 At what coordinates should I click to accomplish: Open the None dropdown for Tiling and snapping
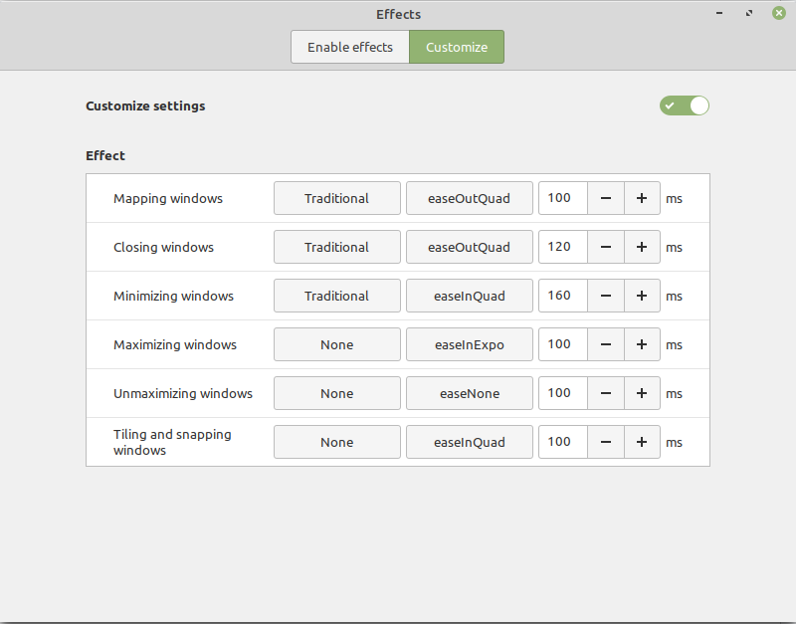click(336, 442)
